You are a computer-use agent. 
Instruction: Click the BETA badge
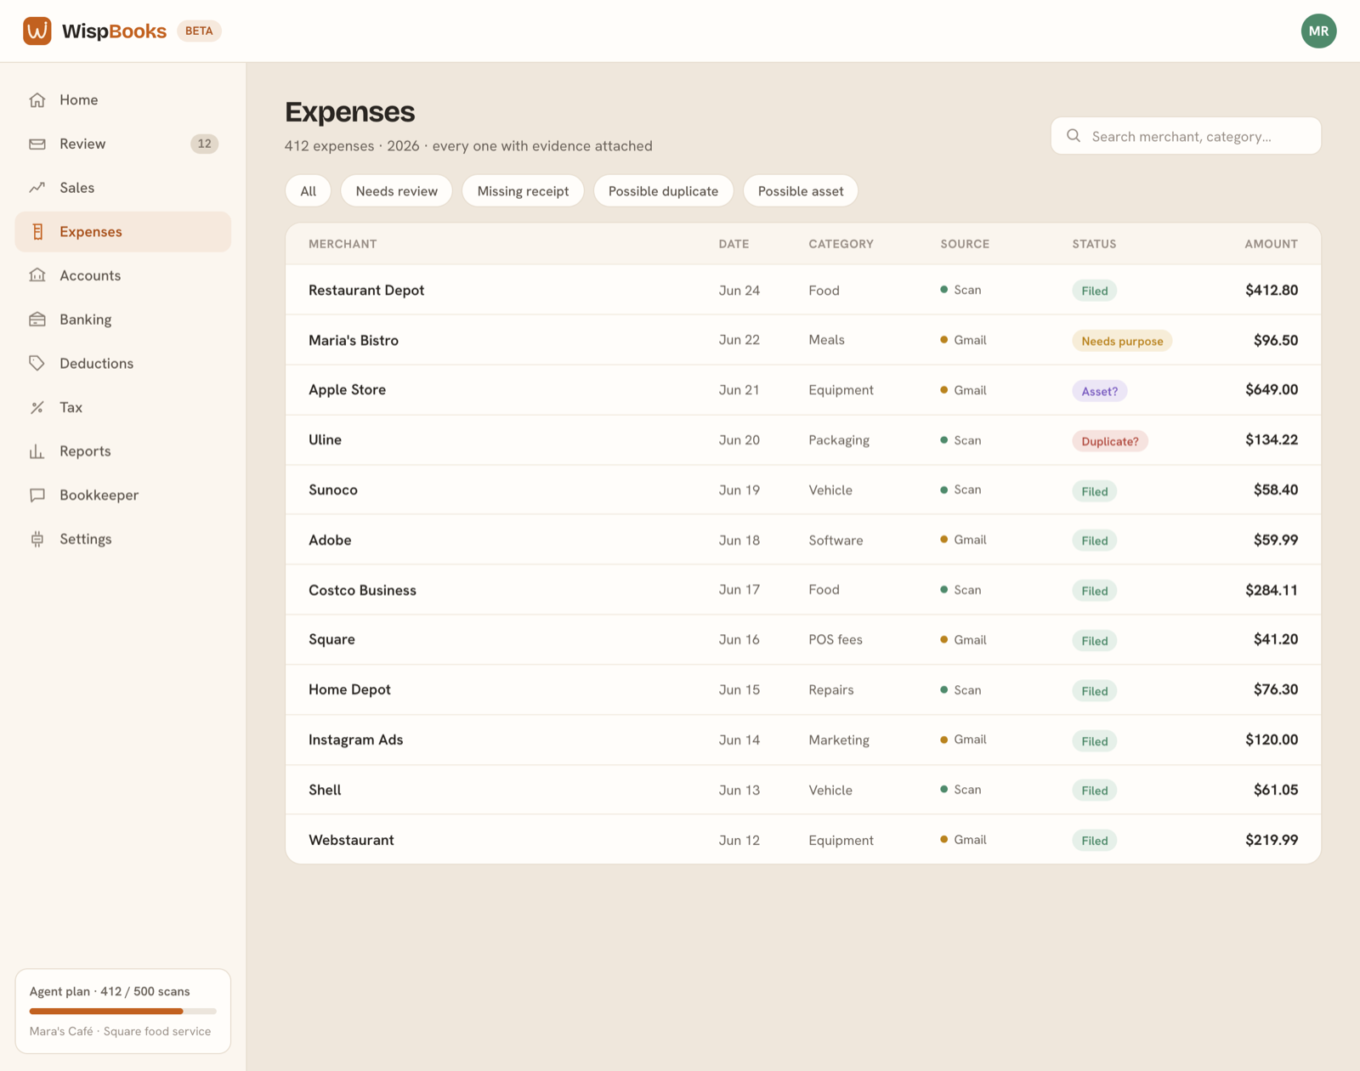click(x=199, y=31)
